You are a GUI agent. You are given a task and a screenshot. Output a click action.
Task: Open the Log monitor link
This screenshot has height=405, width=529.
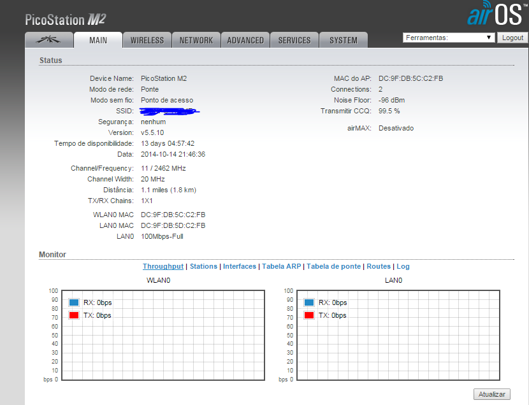403,266
